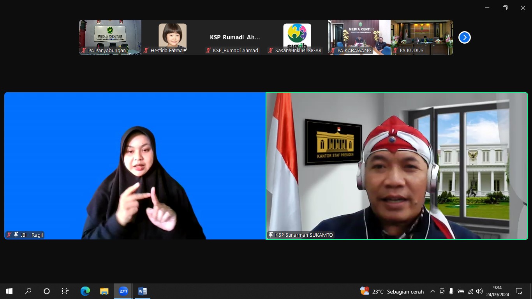Open the Zoom app from the taskbar

[x=123, y=291]
